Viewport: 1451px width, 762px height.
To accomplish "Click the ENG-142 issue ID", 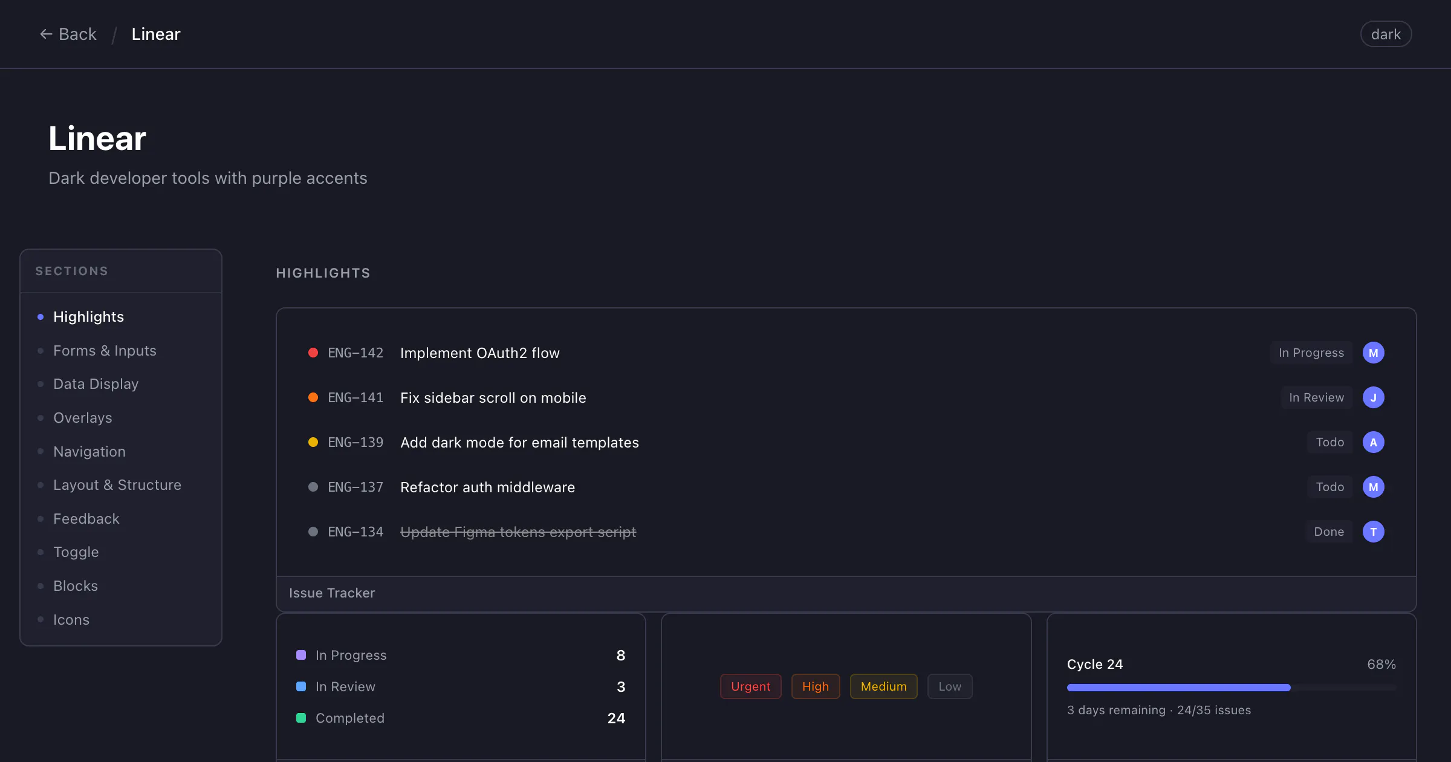I will pyautogui.click(x=355, y=353).
